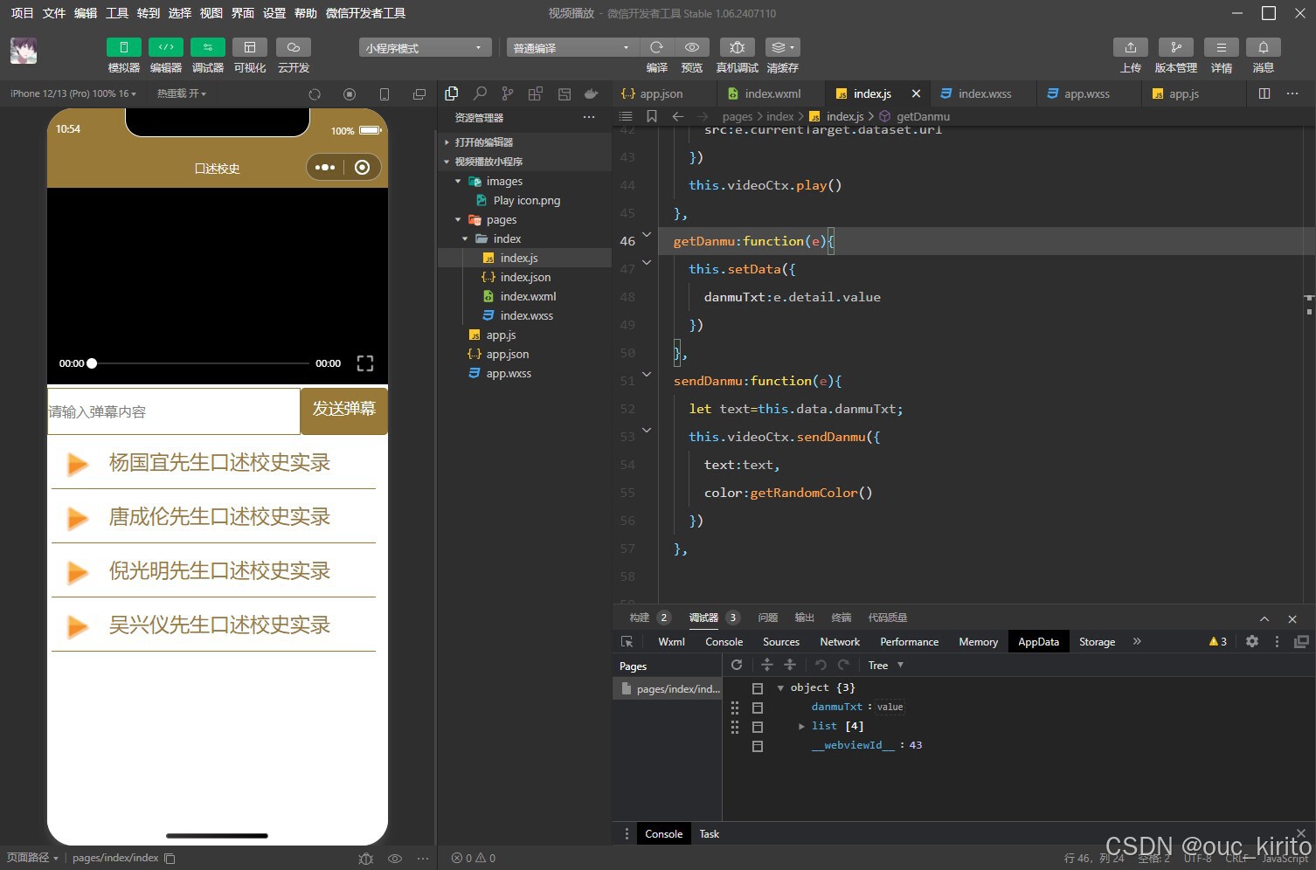The height and width of the screenshot is (870, 1316).
Task: Open the 项目 menu
Action: click(22, 13)
